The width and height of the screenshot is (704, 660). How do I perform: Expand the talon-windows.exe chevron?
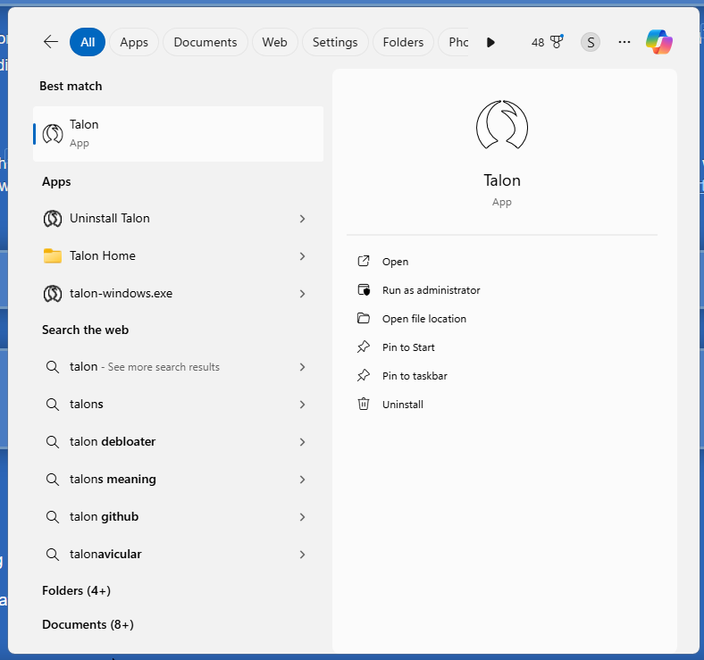pyautogui.click(x=302, y=294)
